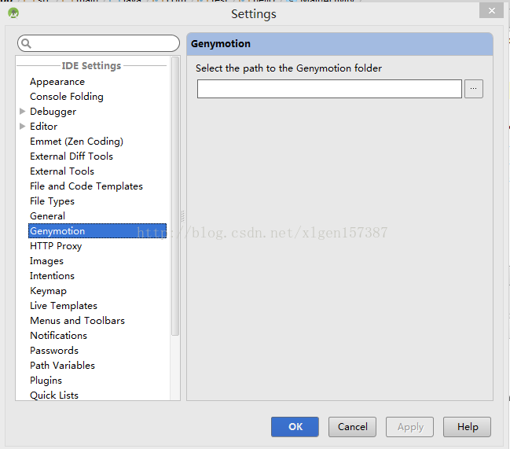Confirm settings with OK
Screen dimensions: 510x449
click(x=295, y=427)
